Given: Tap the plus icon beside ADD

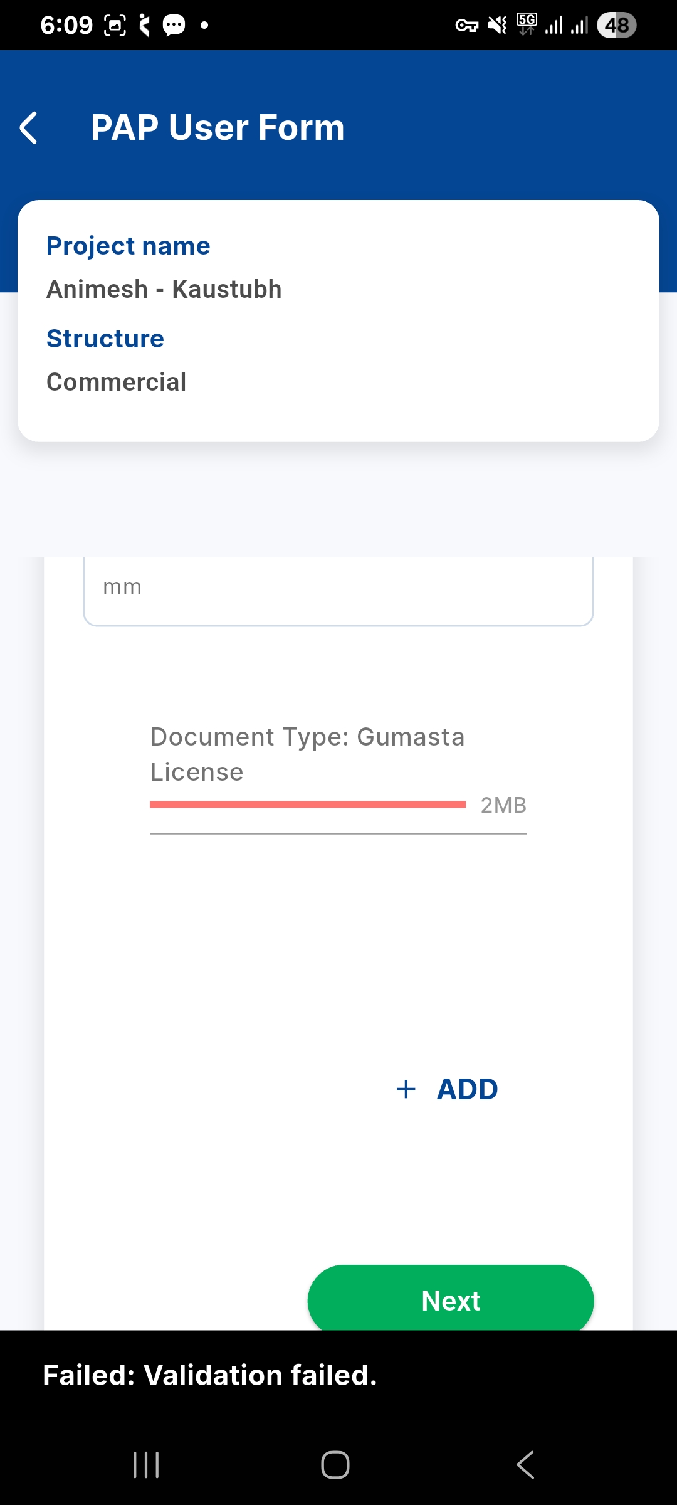Looking at the screenshot, I should point(406,1089).
